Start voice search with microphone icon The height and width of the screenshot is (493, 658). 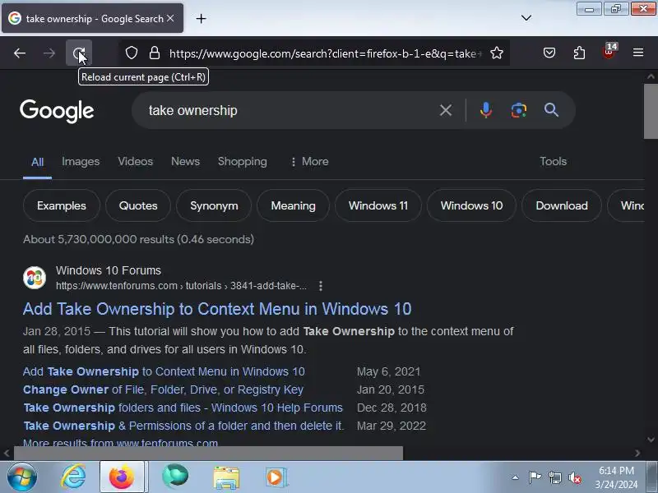[x=486, y=110]
